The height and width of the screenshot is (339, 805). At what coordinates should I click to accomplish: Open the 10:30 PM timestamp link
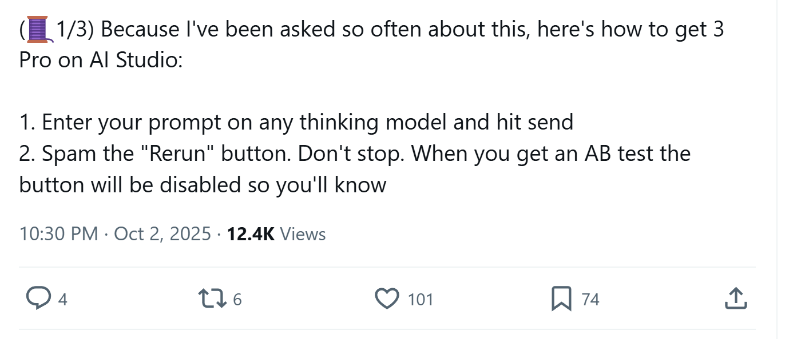coord(58,234)
